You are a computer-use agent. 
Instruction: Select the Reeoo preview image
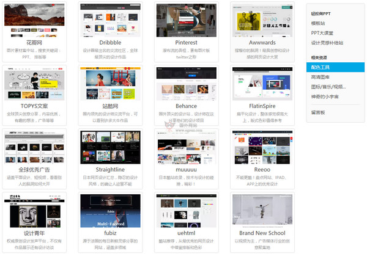point(262,147)
